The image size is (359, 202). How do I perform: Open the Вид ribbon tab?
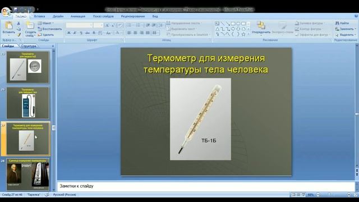click(x=155, y=16)
